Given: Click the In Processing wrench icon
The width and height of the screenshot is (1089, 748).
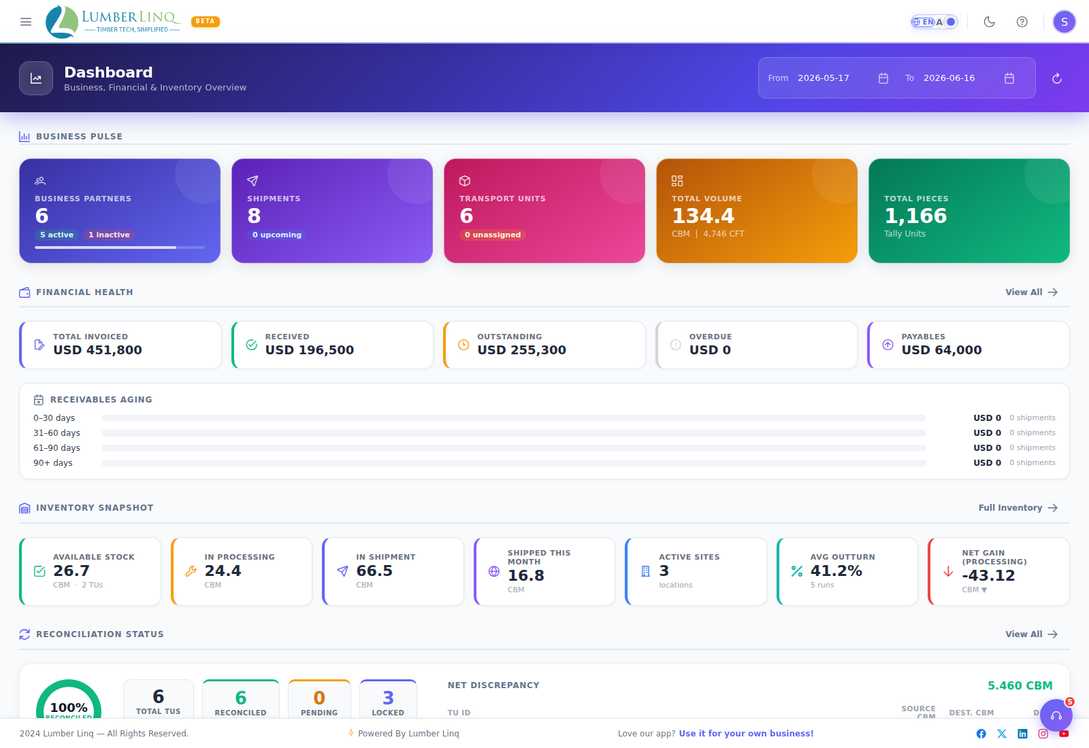Looking at the screenshot, I should pyautogui.click(x=191, y=571).
